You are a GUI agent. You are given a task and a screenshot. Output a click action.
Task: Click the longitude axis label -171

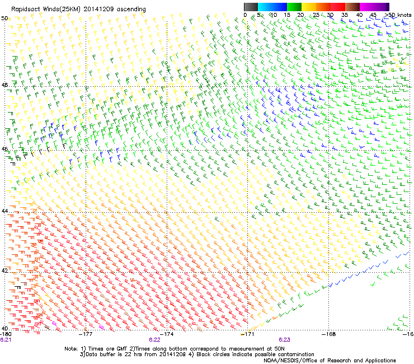[x=248, y=334]
